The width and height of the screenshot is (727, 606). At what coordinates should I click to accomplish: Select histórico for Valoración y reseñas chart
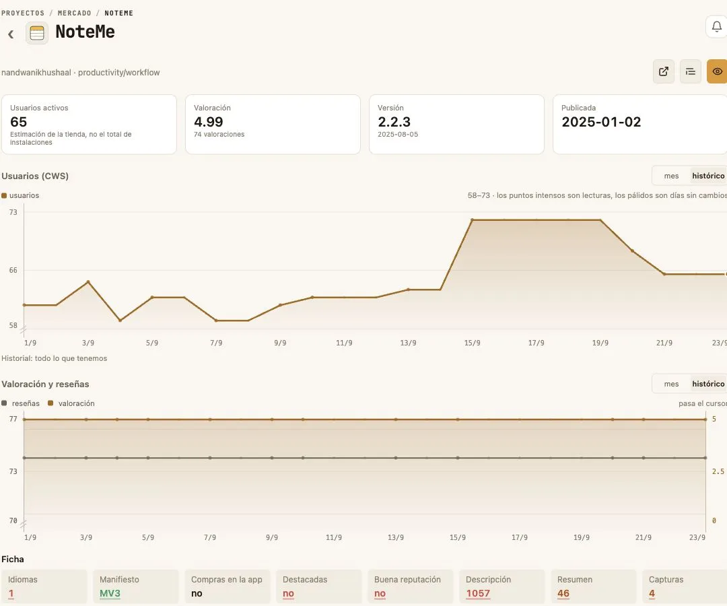tap(708, 383)
